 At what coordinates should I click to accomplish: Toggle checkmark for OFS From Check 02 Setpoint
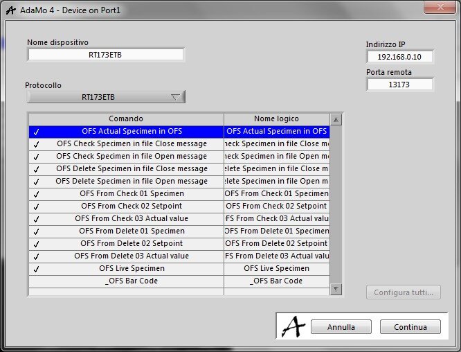[36, 206]
